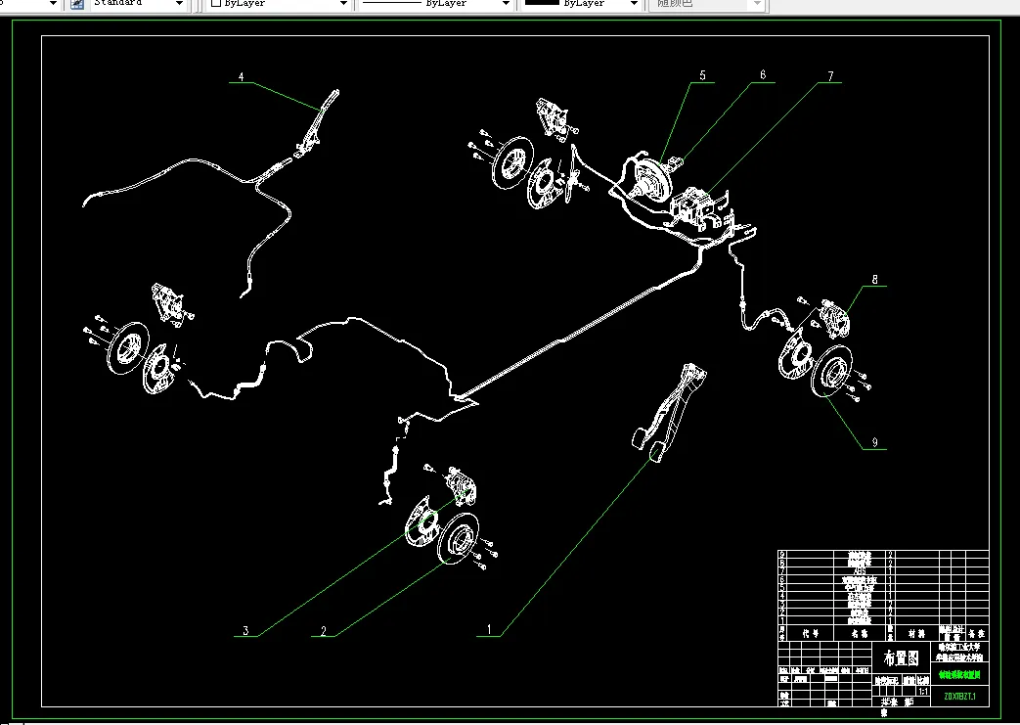Select the 材料 column header
The width and height of the screenshot is (1020, 725).
coord(916,633)
